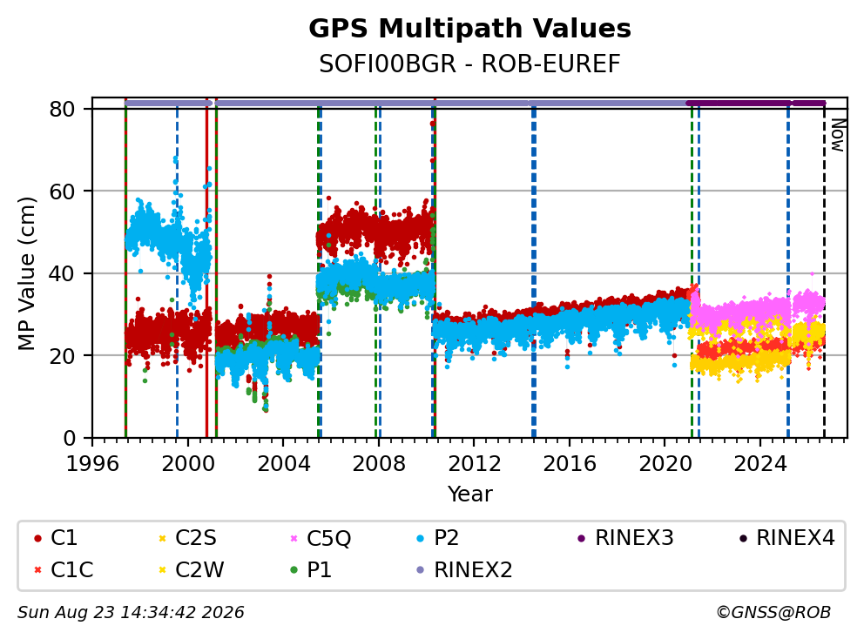Click the P2 blue legend dot
Screen dimensions: 864x639
point(421,538)
